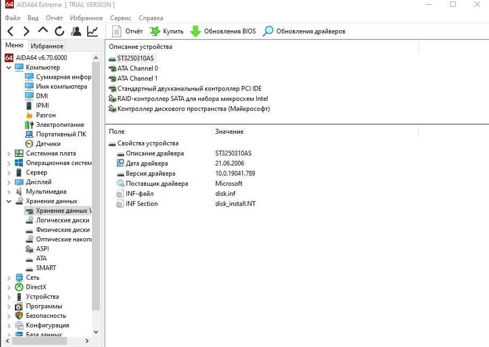Image resolution: width=489 pixels, height=347 pixels.
Task: Open the Сервис menu
Action: point(121,18)
